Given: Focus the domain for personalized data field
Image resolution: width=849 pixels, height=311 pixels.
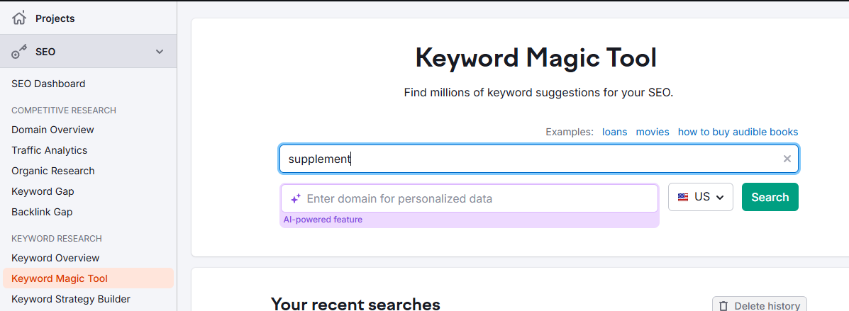Looking at the screenshot, I should coord(470,198).
